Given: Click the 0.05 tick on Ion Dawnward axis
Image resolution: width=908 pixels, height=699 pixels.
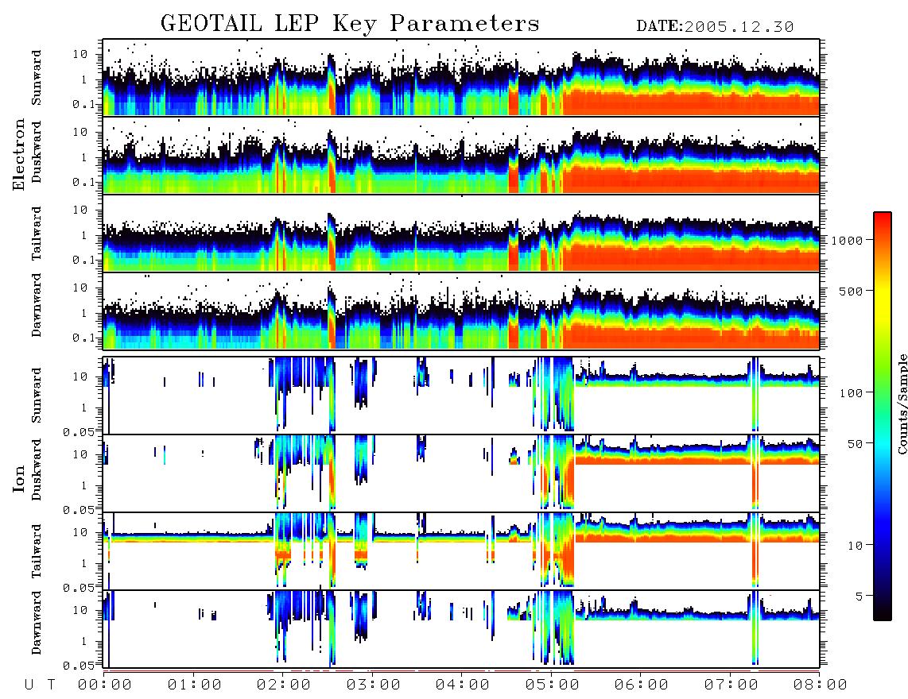Looking at the screenshot, I should pos(79,666).
